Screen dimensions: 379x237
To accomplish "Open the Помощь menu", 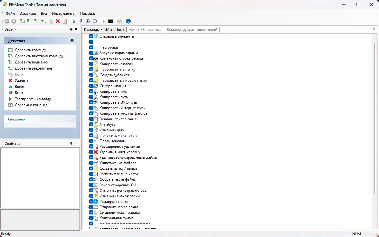I will (x=87, y=14).
